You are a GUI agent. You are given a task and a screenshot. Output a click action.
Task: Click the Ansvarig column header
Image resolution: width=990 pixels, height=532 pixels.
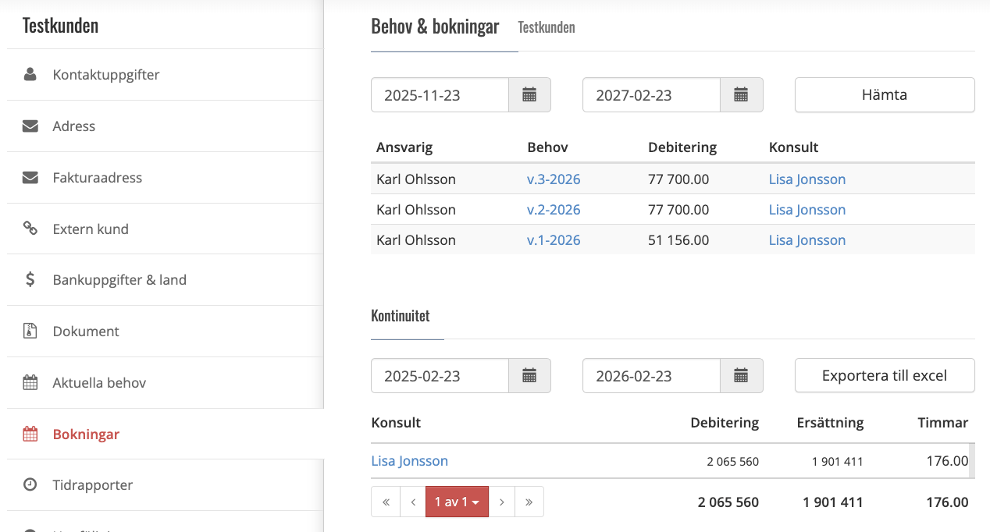(x=404, y=147)
